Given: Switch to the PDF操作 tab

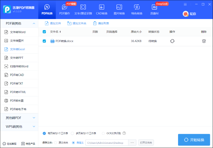Looking at the screenshot, I should pyautogui.click(x=64, y=9).
